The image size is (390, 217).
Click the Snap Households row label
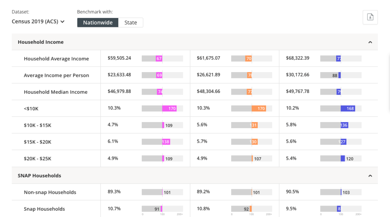point(44,209)
